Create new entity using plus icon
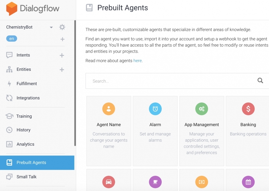 [62, 70]
